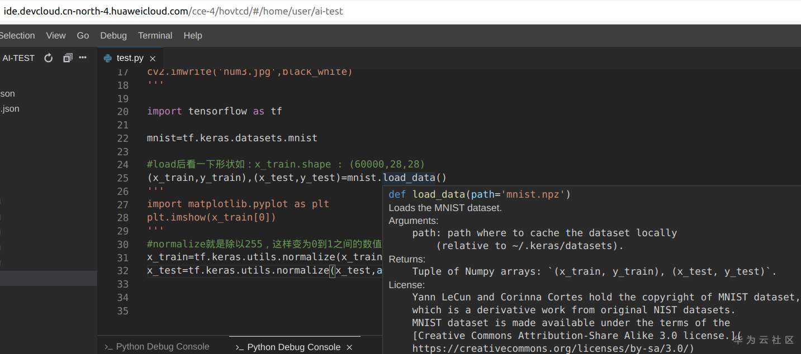Open the Selection menu
Screen dimensions: 801x354
point(17,36)
